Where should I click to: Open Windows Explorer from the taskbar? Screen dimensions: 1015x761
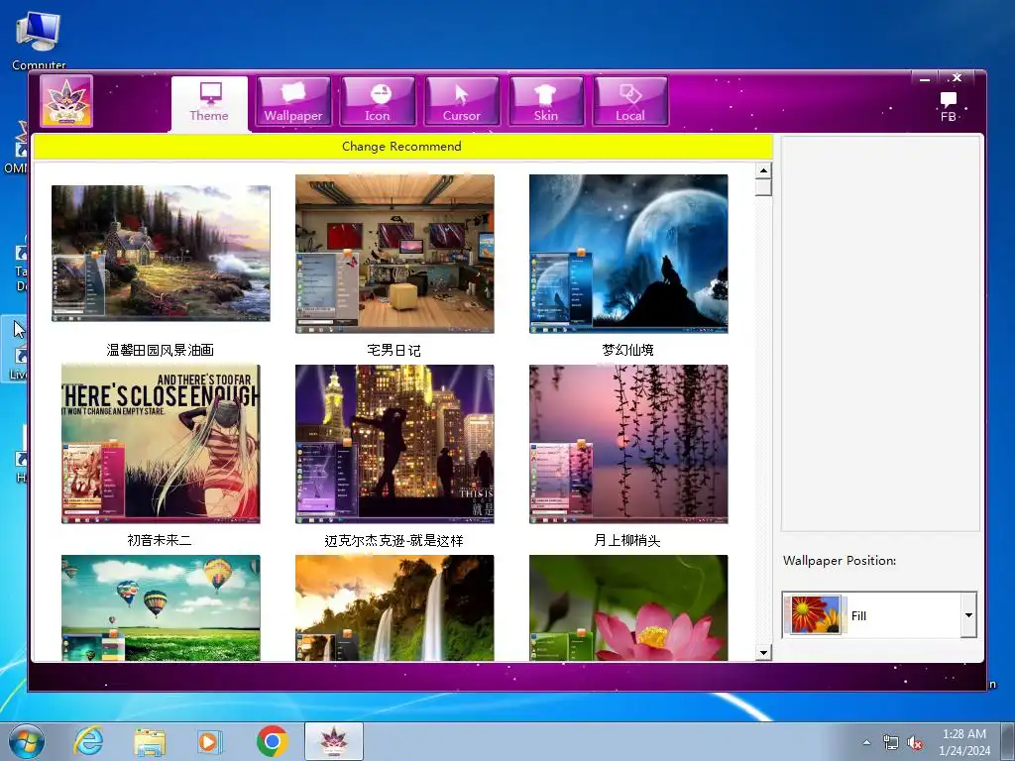150,741
